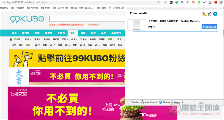Open the 電視秀 tab
224x120 pixels.
coord(48,33)
